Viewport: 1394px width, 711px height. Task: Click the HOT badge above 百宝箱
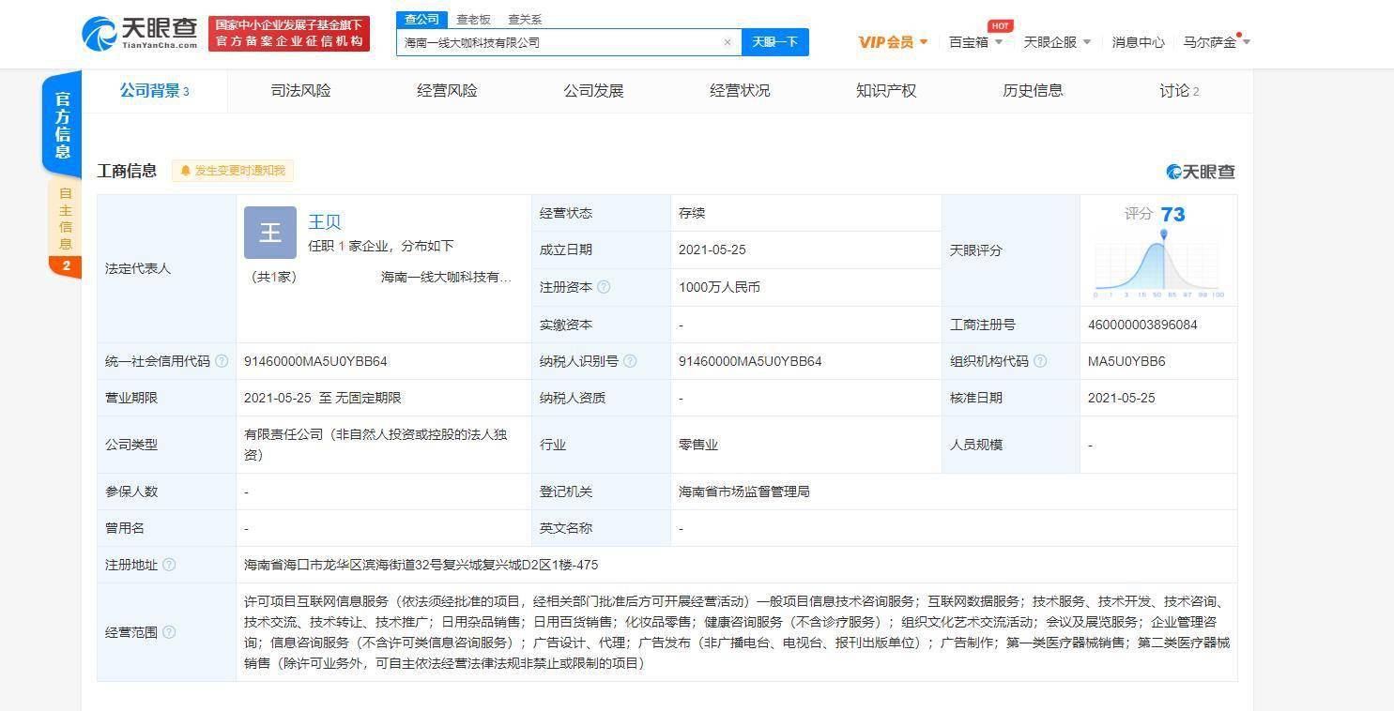(1001, 26)
